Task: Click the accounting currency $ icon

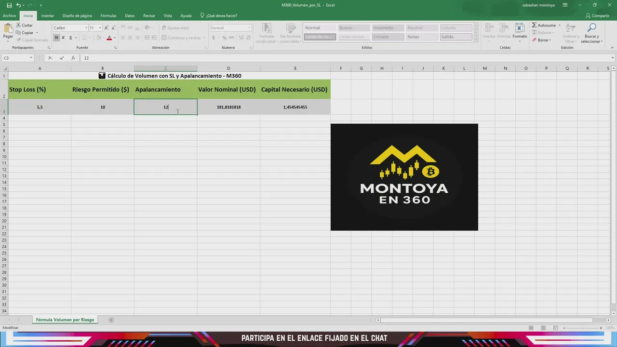Action: [x=213, y=38]
